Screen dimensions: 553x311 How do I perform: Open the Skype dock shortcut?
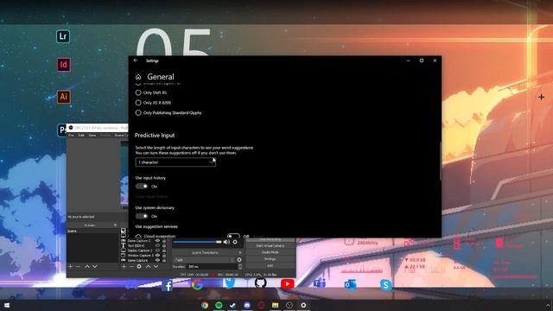coord(386,284)
